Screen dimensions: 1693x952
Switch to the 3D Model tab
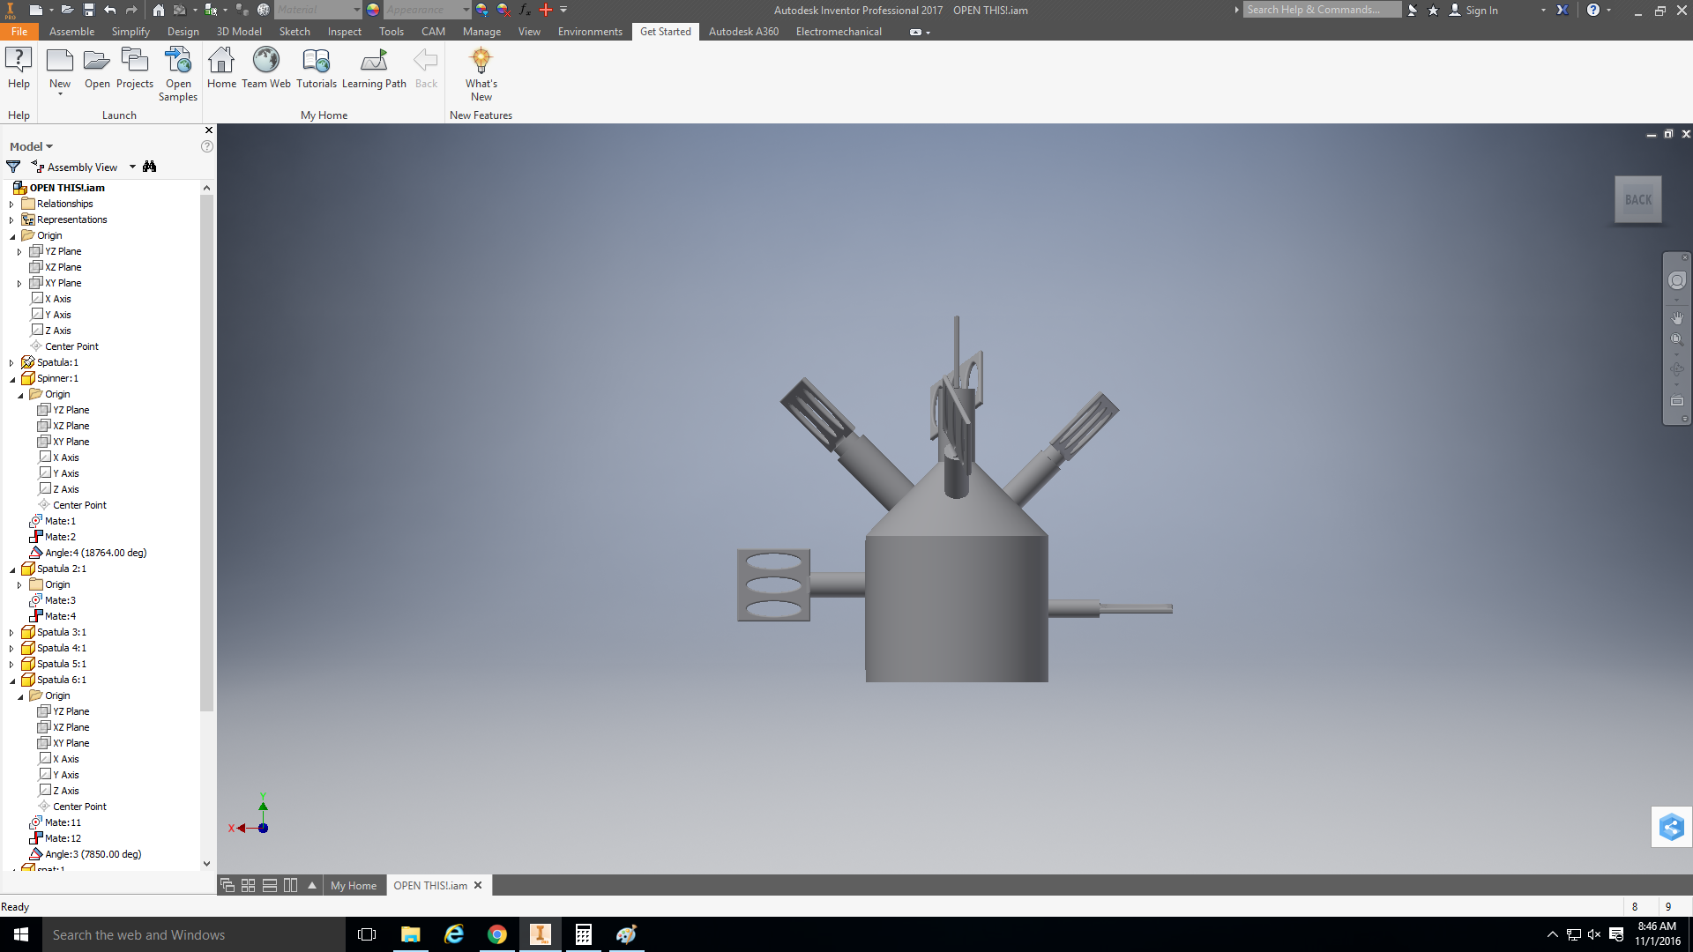[239, 32]
